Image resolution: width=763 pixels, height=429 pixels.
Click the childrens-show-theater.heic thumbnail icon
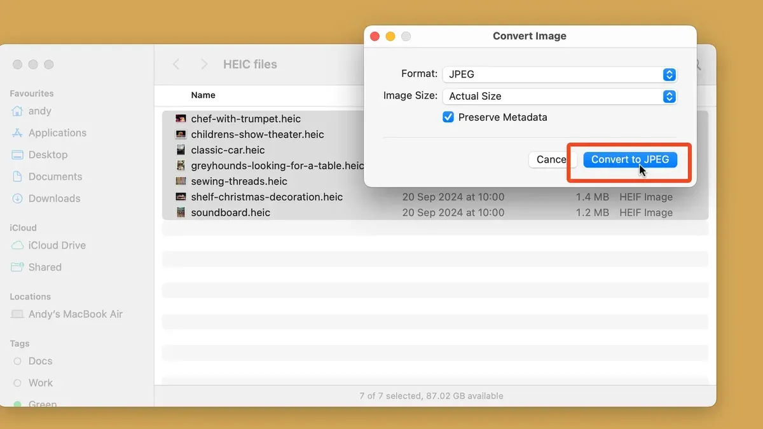tap(181, 135)
